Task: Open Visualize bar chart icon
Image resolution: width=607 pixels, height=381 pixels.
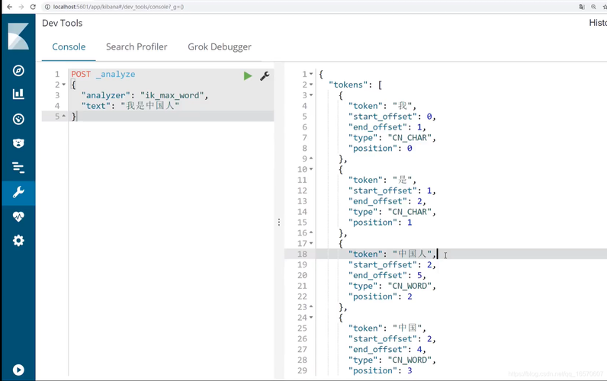Action: 18,94
